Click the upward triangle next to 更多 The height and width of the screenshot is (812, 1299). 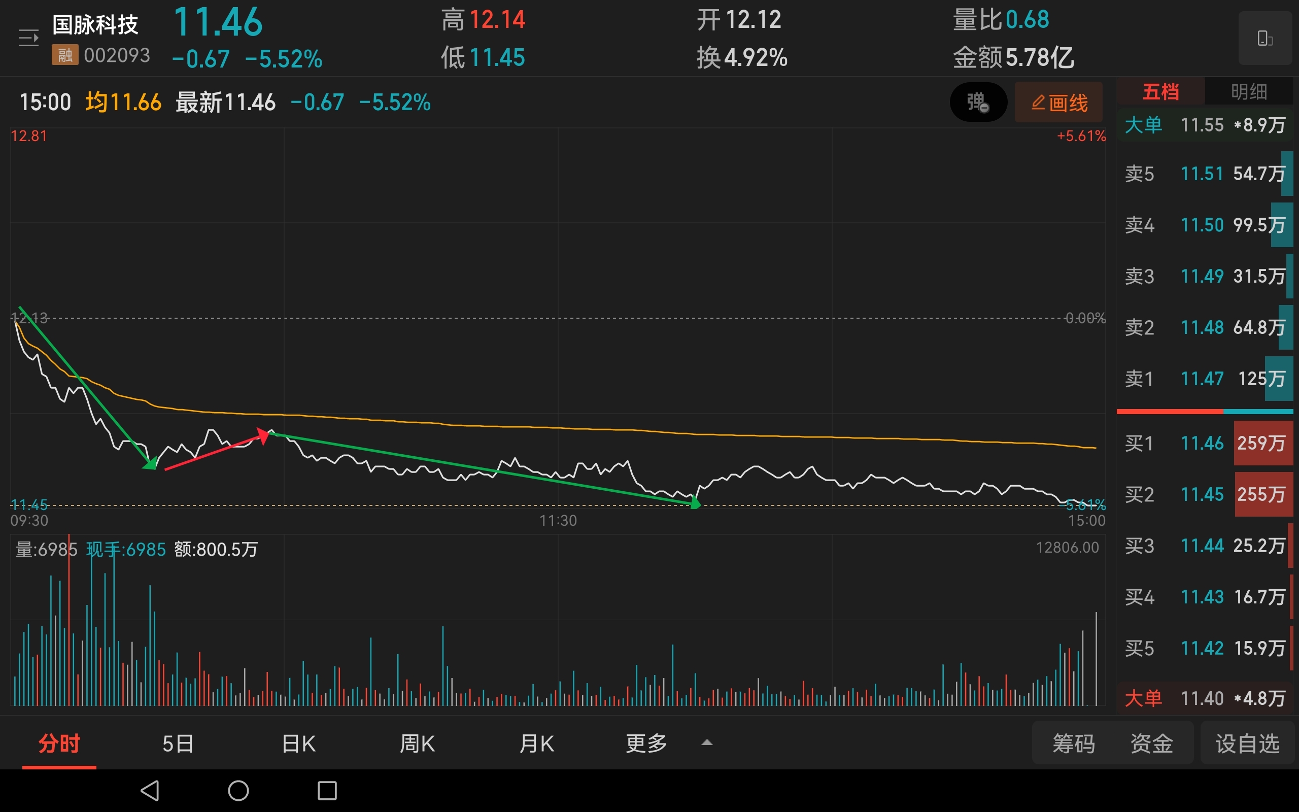[707, 742]
